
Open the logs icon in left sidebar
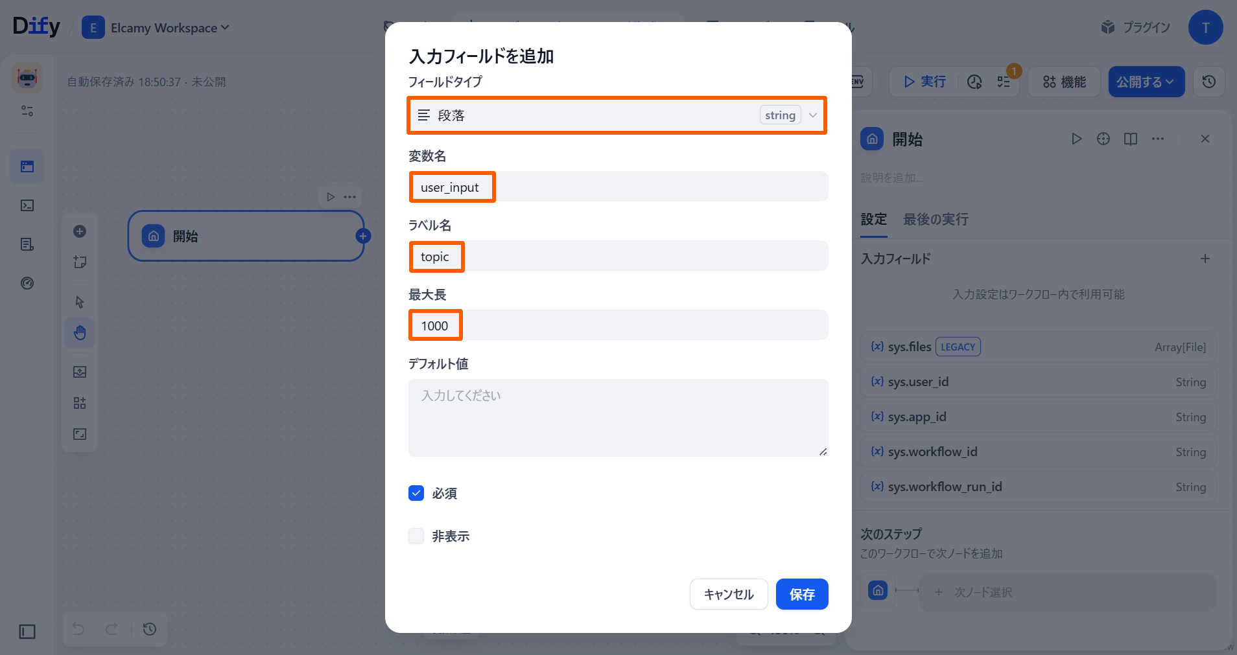[x=27, y=244]
